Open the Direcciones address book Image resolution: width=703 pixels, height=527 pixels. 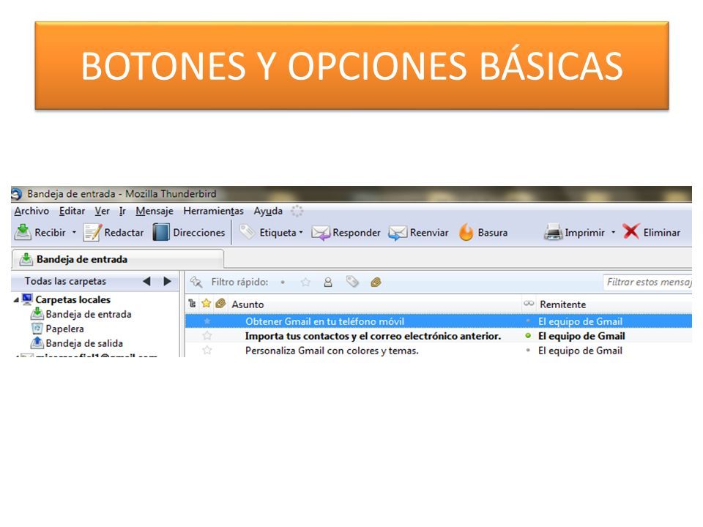click(x=189, y=232)
